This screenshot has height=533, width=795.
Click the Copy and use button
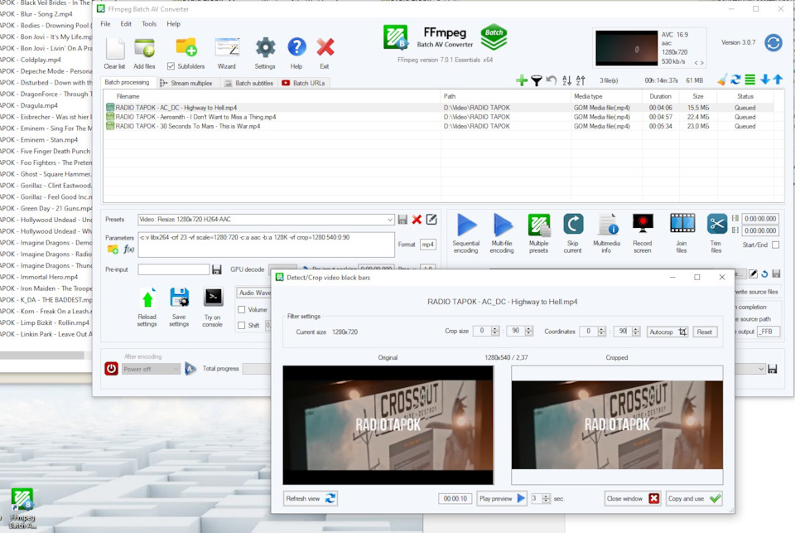692,498
